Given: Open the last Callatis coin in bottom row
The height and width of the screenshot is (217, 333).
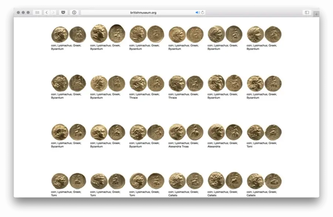Looking at the screenshot, I should pyautogui.click(x=264, y=181).
